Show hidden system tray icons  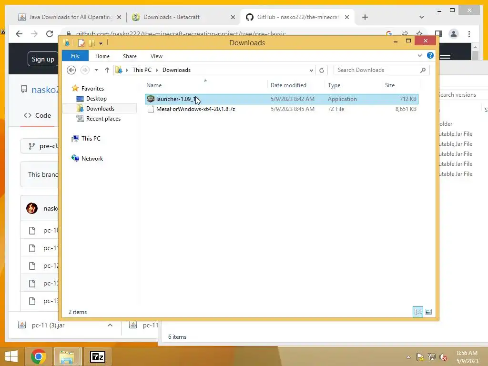click(x=408, y=357)
